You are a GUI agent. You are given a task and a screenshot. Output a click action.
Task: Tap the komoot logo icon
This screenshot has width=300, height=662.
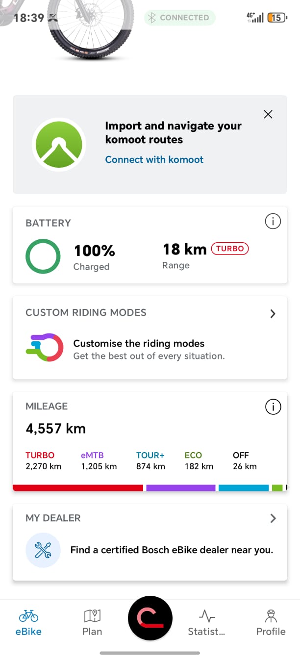59,145
